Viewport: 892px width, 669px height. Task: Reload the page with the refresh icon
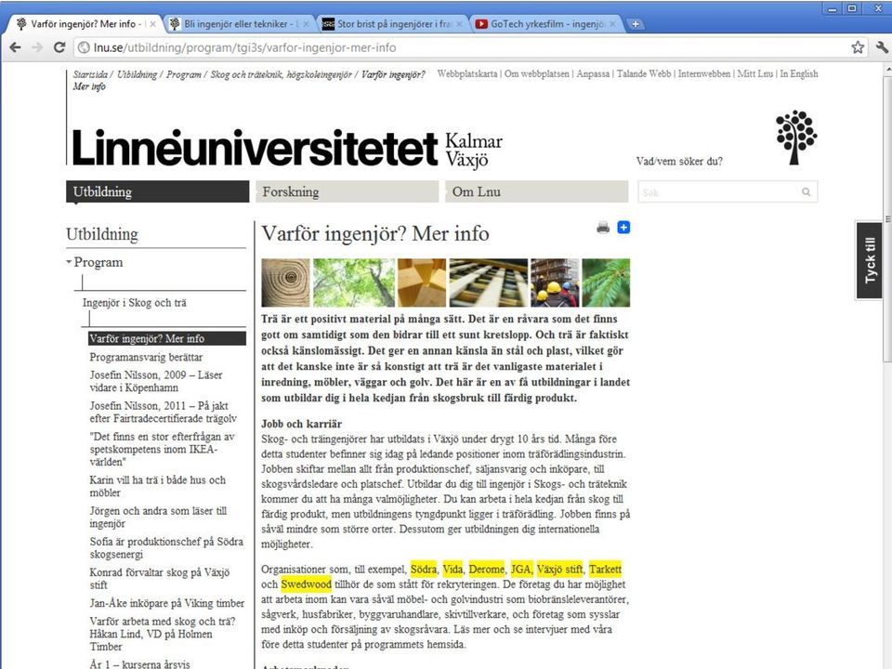(59, 47)
